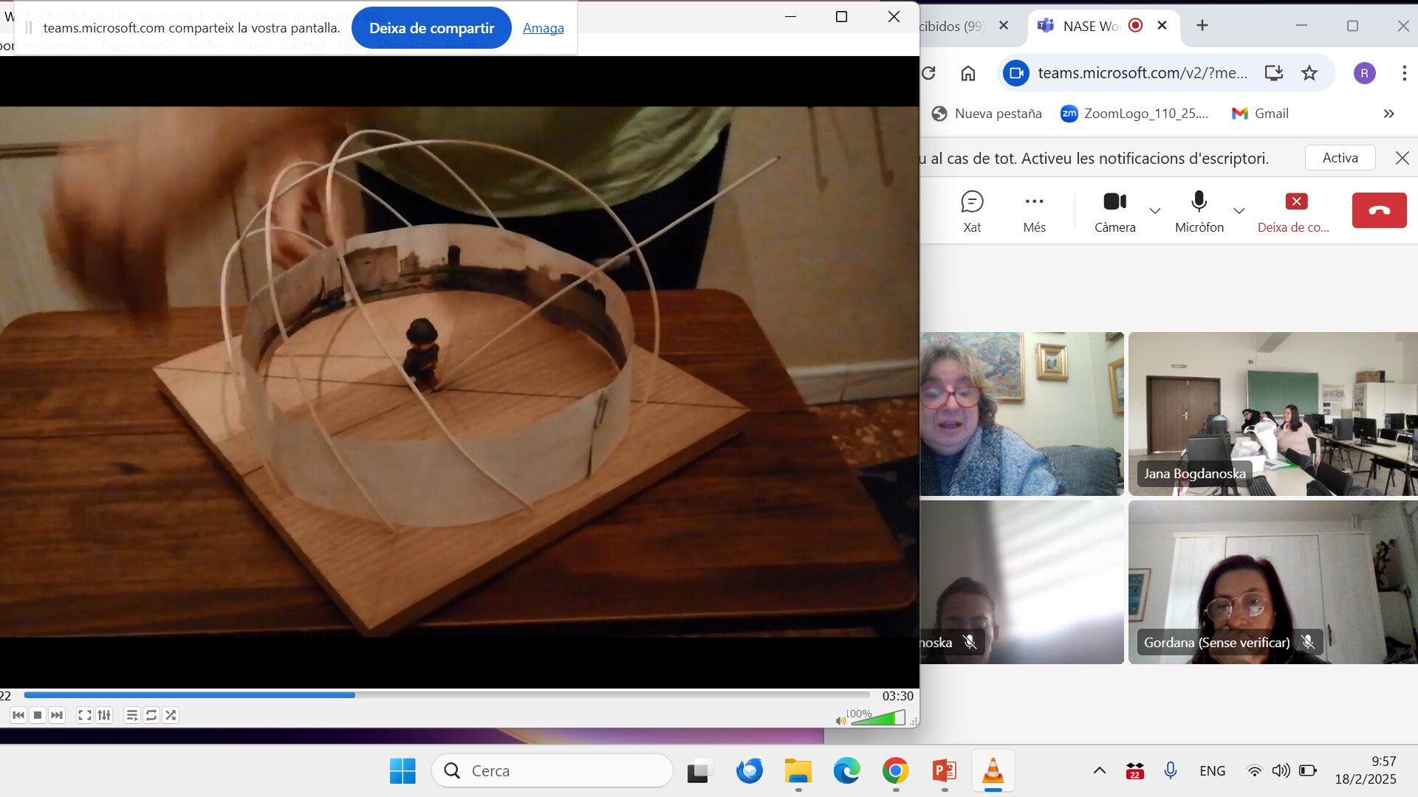Hang up with red phone button

pos(1379,210)
